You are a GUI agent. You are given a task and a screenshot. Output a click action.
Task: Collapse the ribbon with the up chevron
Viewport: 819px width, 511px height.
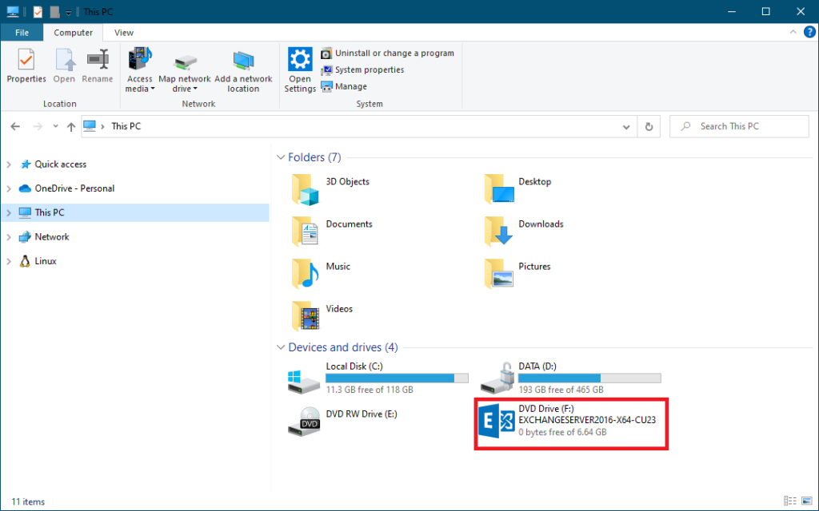(794, 32)
